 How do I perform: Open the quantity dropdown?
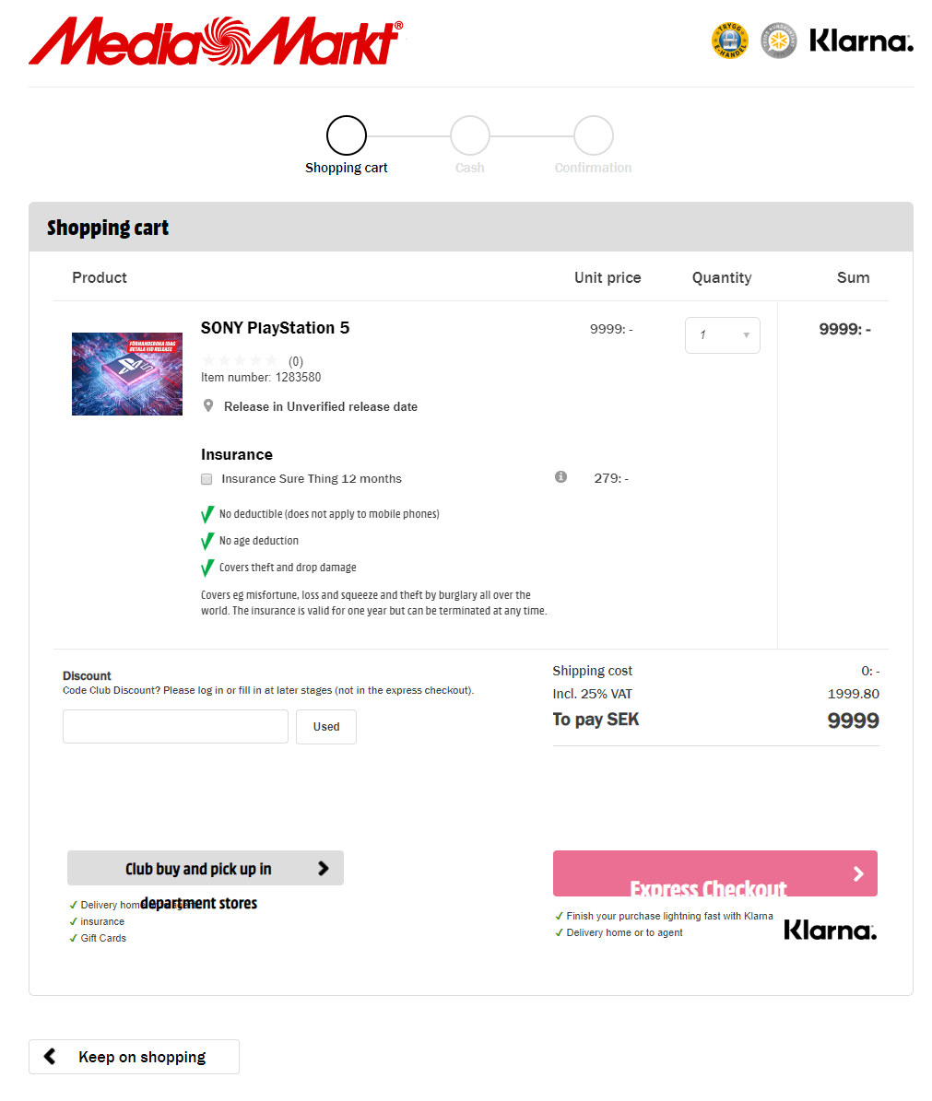[723, 335]
